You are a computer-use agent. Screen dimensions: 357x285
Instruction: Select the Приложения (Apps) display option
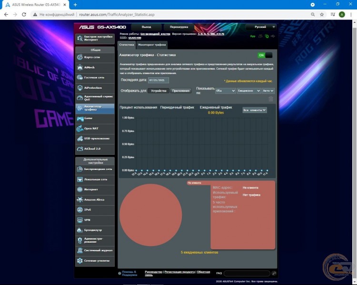[180, 91]
